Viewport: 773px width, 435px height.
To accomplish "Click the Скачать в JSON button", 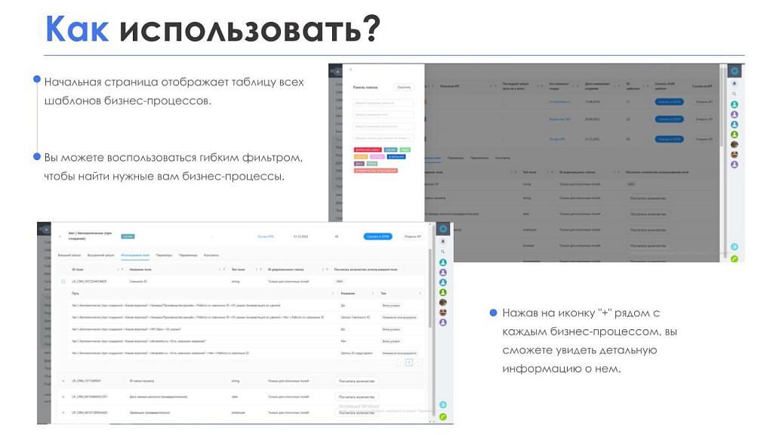I will (x=377, y=236).
